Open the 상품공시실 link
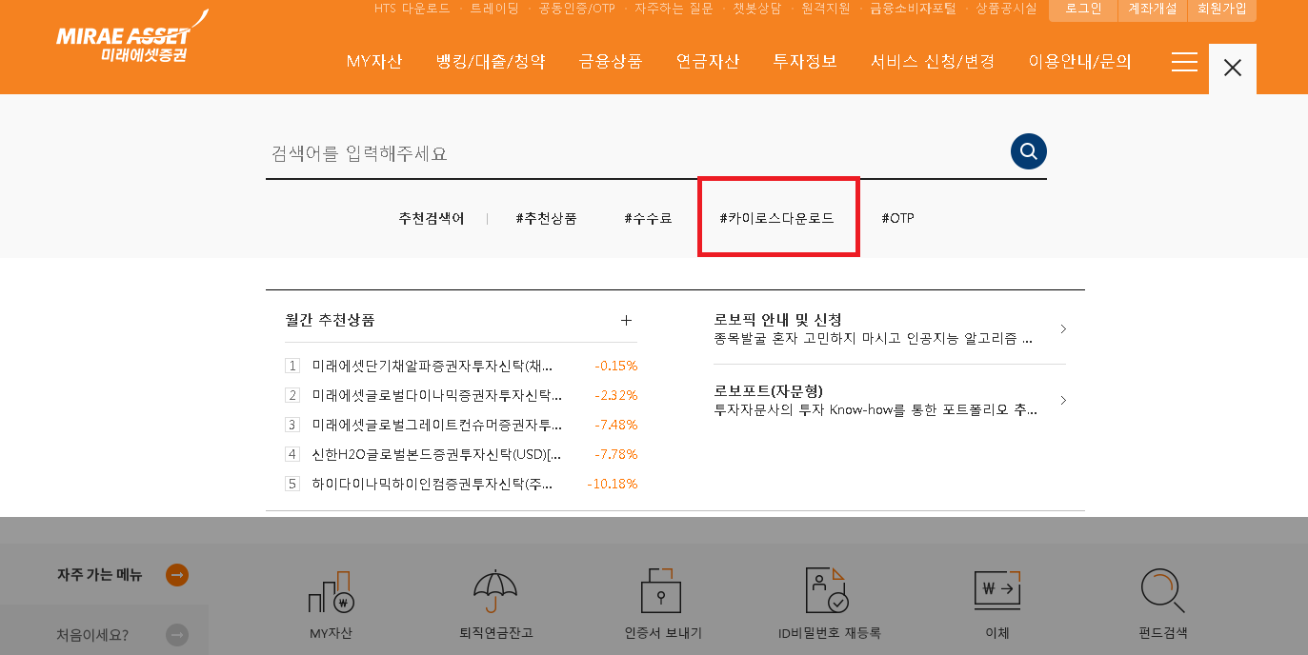 (1006, 9)
